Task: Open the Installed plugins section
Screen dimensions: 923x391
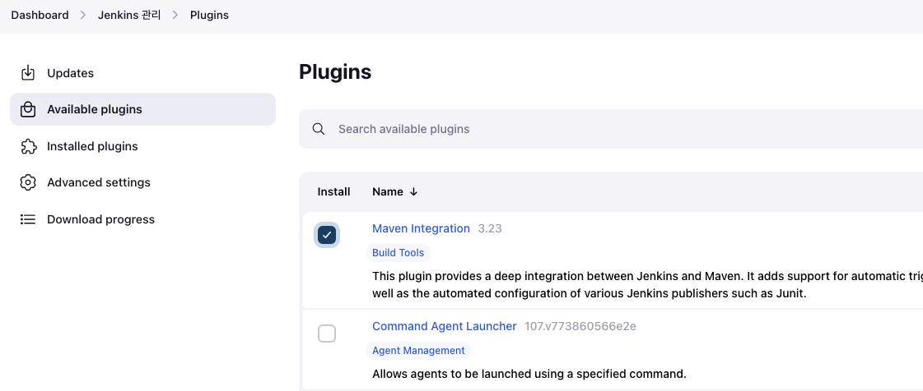Action: point(92,146)
